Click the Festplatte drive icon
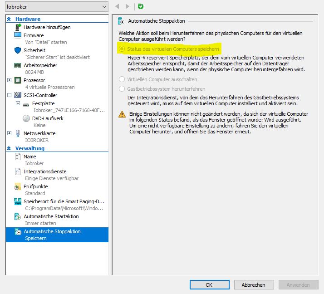 coord(26,104)
